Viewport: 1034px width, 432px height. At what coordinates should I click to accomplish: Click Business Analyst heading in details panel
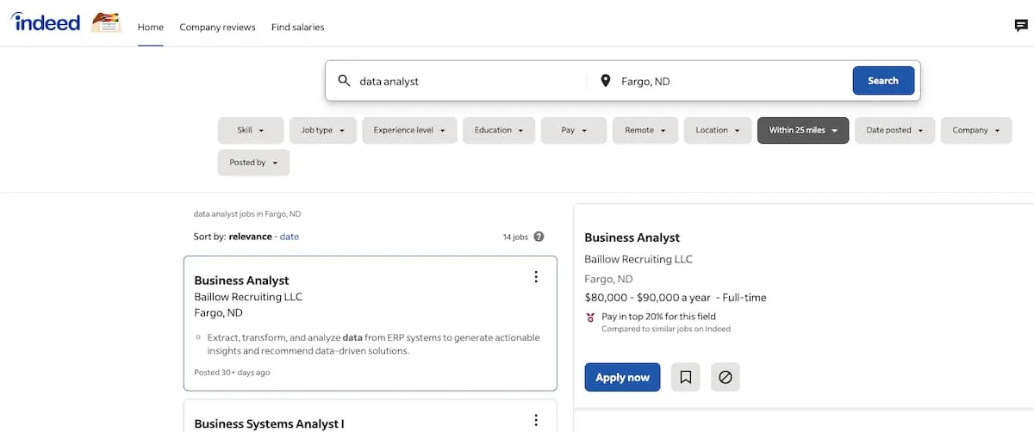[632, 238]
